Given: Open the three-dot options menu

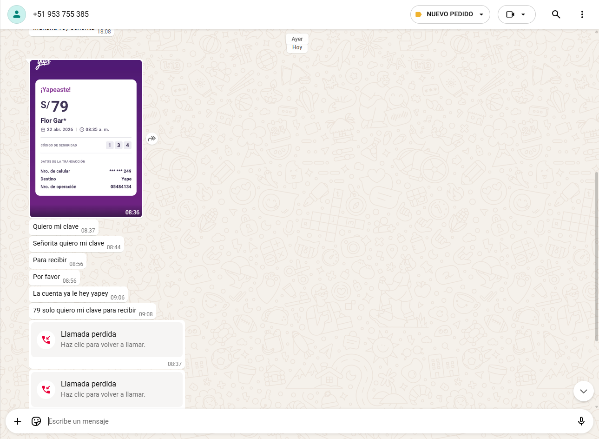Looking at the screenshot, I should pos(582,14).
